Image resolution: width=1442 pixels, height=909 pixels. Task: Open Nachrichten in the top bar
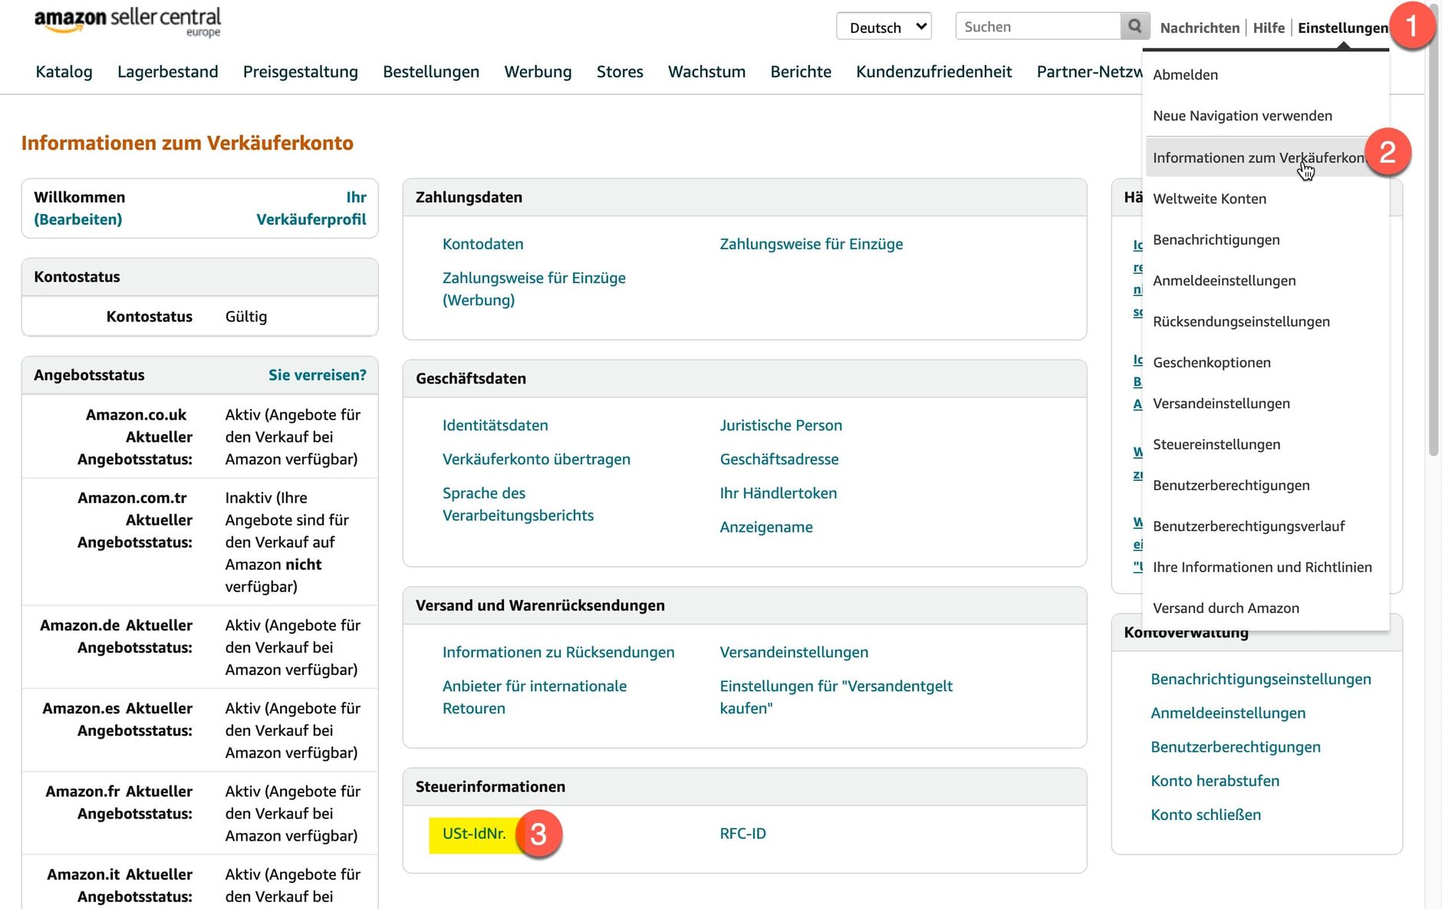point(1200,28)
